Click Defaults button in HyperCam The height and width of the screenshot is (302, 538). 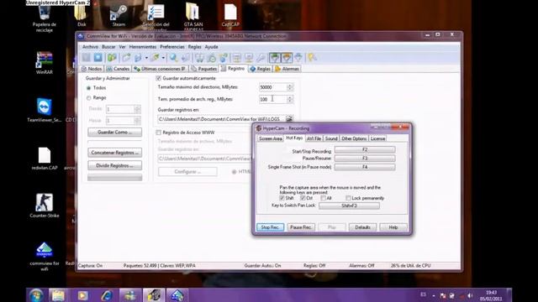click(362, 227)
